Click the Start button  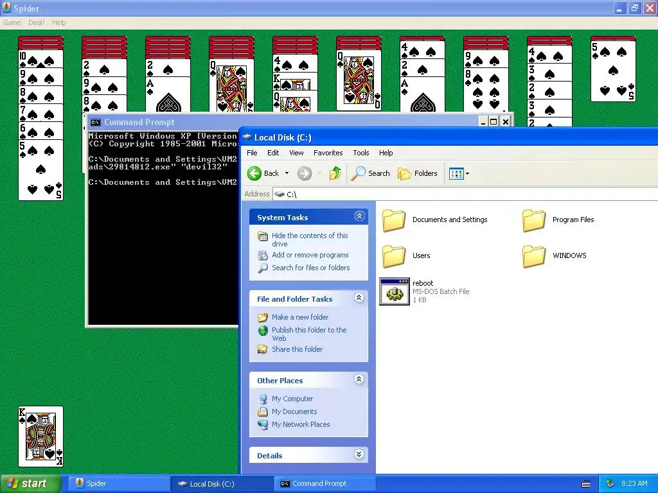tap(30, 483)
